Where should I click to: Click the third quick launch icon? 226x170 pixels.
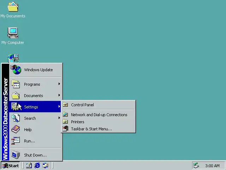click(x=46, y=165)
